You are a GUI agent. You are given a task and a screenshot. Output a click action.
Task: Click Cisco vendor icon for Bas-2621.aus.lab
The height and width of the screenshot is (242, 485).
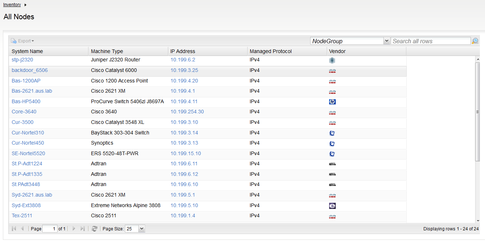332,92
